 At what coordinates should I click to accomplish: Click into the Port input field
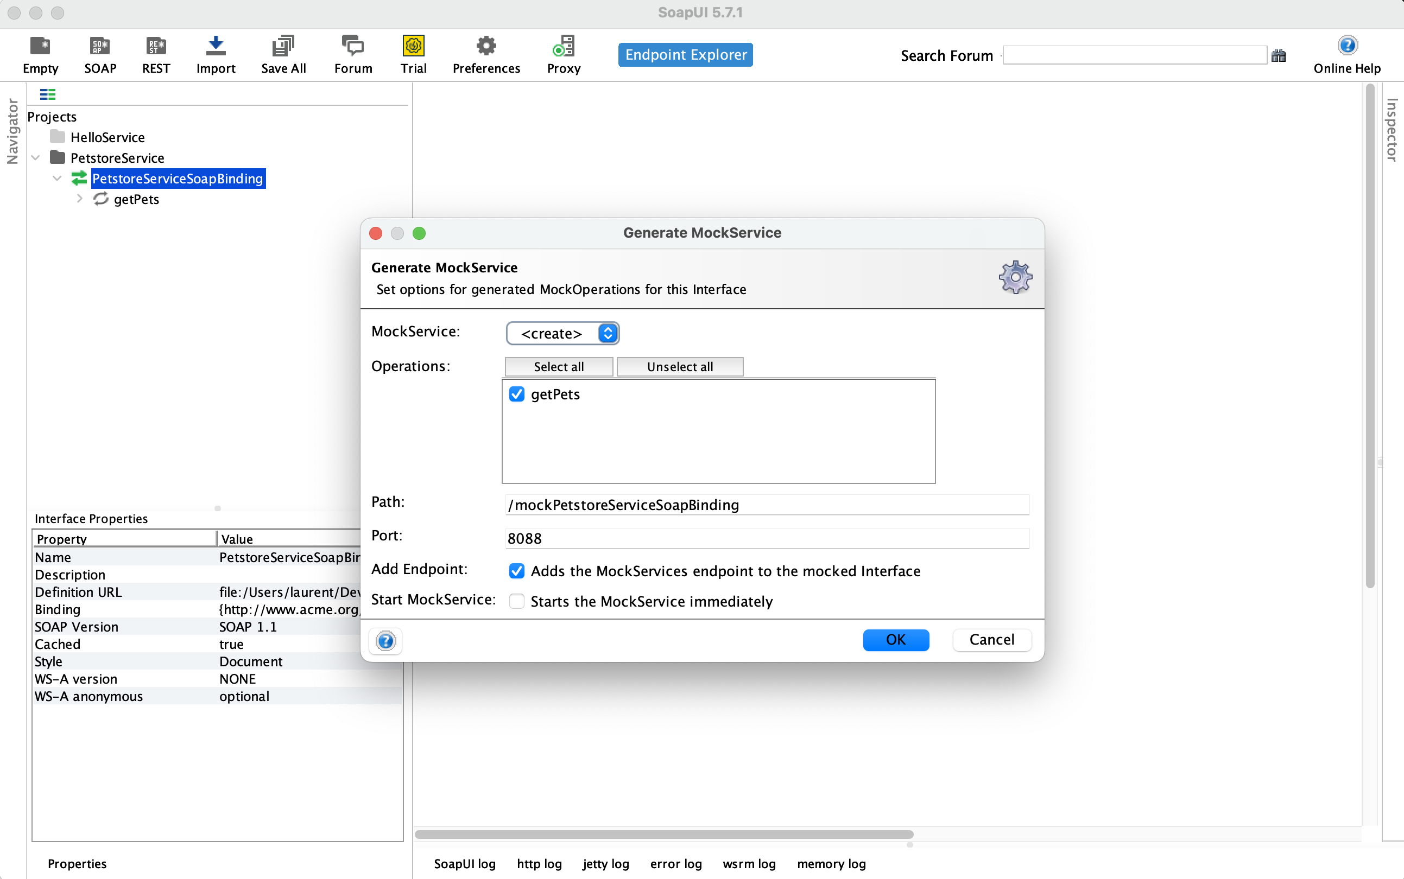[x=767, y=538]
